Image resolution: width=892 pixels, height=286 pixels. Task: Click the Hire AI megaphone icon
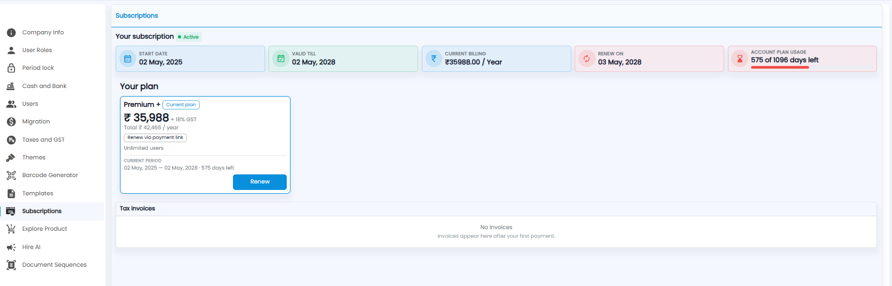pyautogui.click(x=11, y=247)
